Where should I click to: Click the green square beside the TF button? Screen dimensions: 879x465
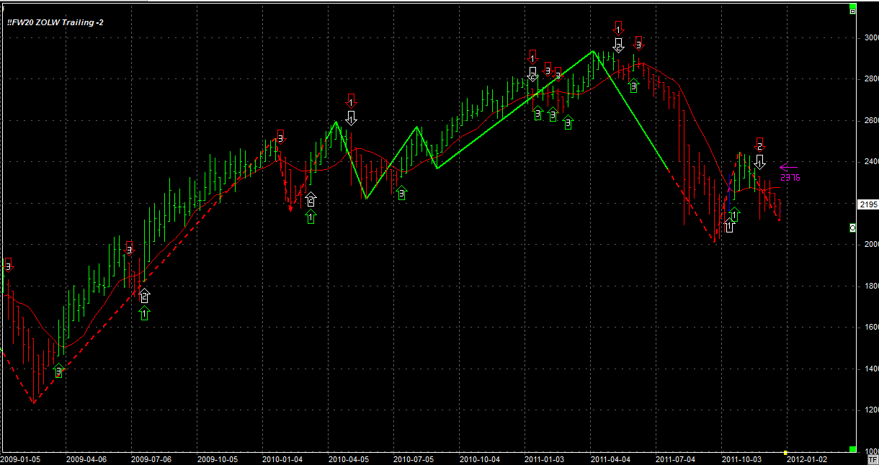click(852, 449)
